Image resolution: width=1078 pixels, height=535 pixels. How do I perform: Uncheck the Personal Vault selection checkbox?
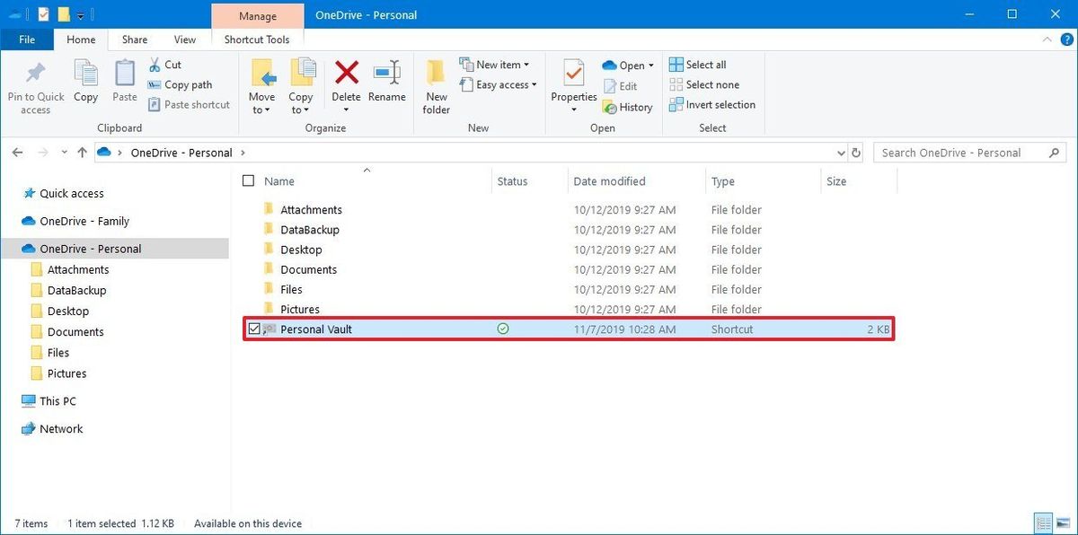[x=254, y=329]
